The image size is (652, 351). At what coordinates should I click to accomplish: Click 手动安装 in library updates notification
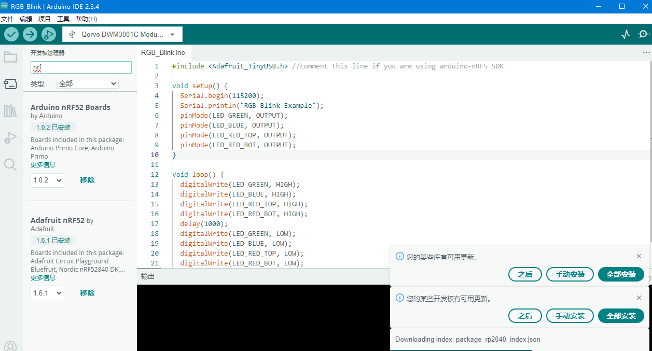click(x=570, y=274)
